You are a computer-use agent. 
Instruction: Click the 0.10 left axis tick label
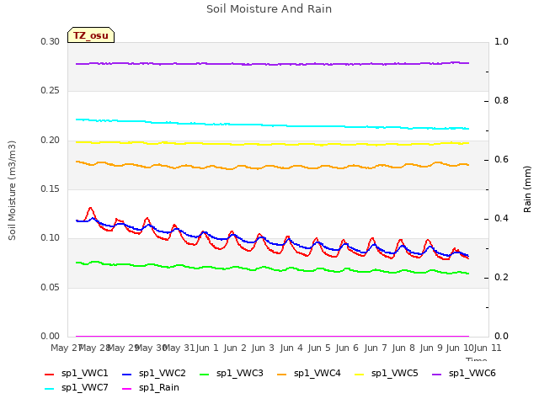point(51,237)
